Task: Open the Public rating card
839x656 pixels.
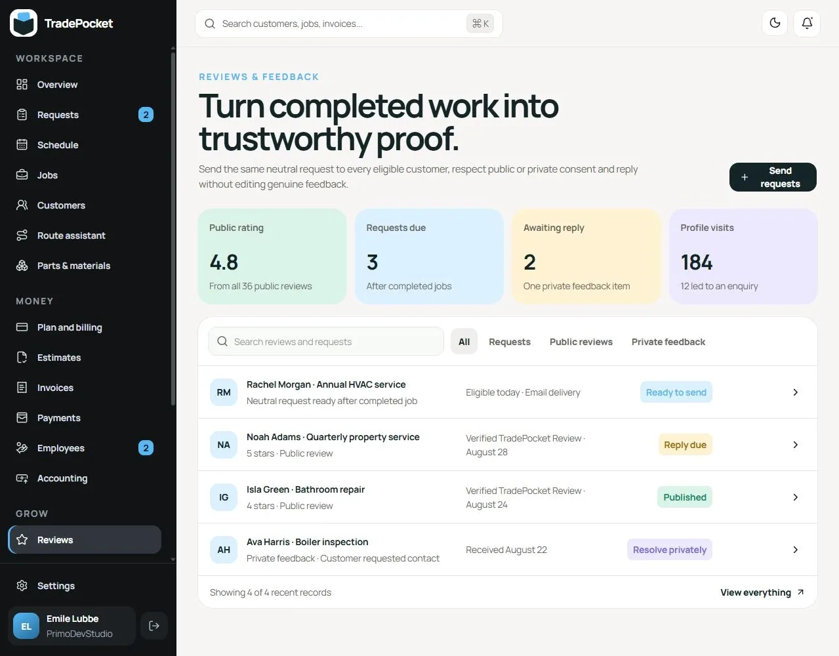Action: [272, 256]
